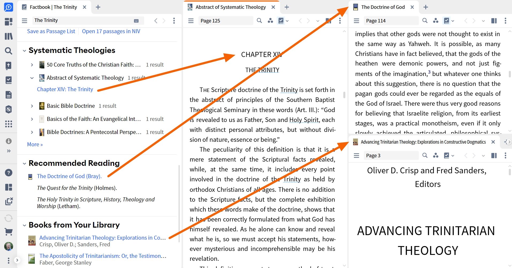Switch to Abstract of Systematic Theology tab

pos(231,7)
